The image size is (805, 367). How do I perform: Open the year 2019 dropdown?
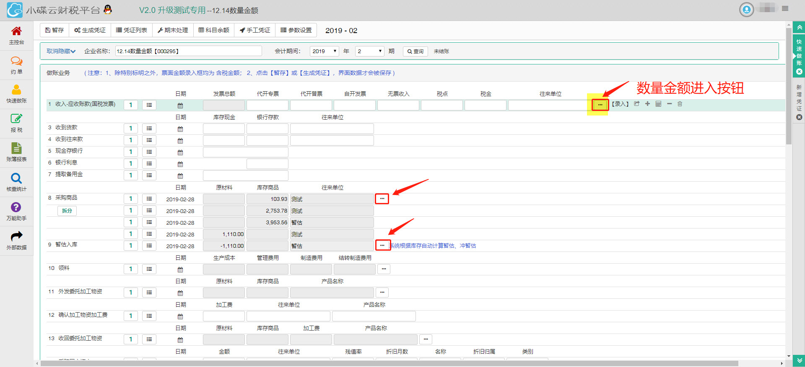click(325, 51)
